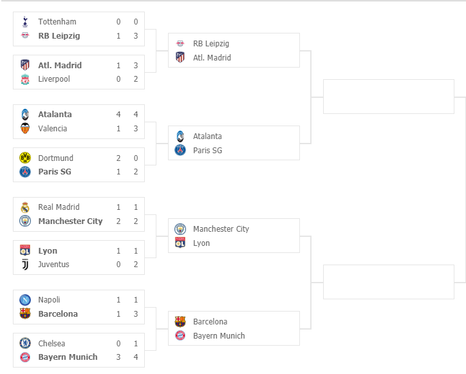Open Paris SG quarter-final team name
Viewport: 466px width, 374px height.
pos(207,151)
